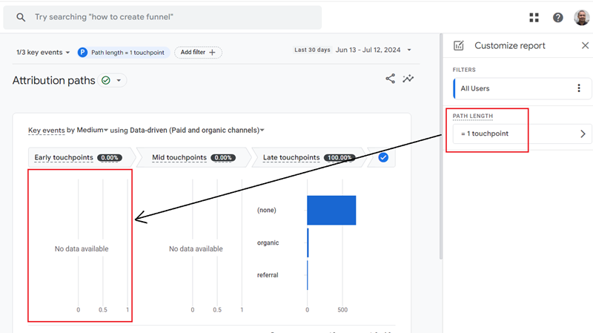Viewport: 593px width, 333px height.
Task: Open the three-dot menu on All Users
Action: point(579,88)
